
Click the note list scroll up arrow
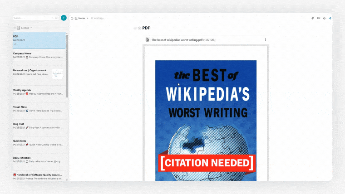67,34
